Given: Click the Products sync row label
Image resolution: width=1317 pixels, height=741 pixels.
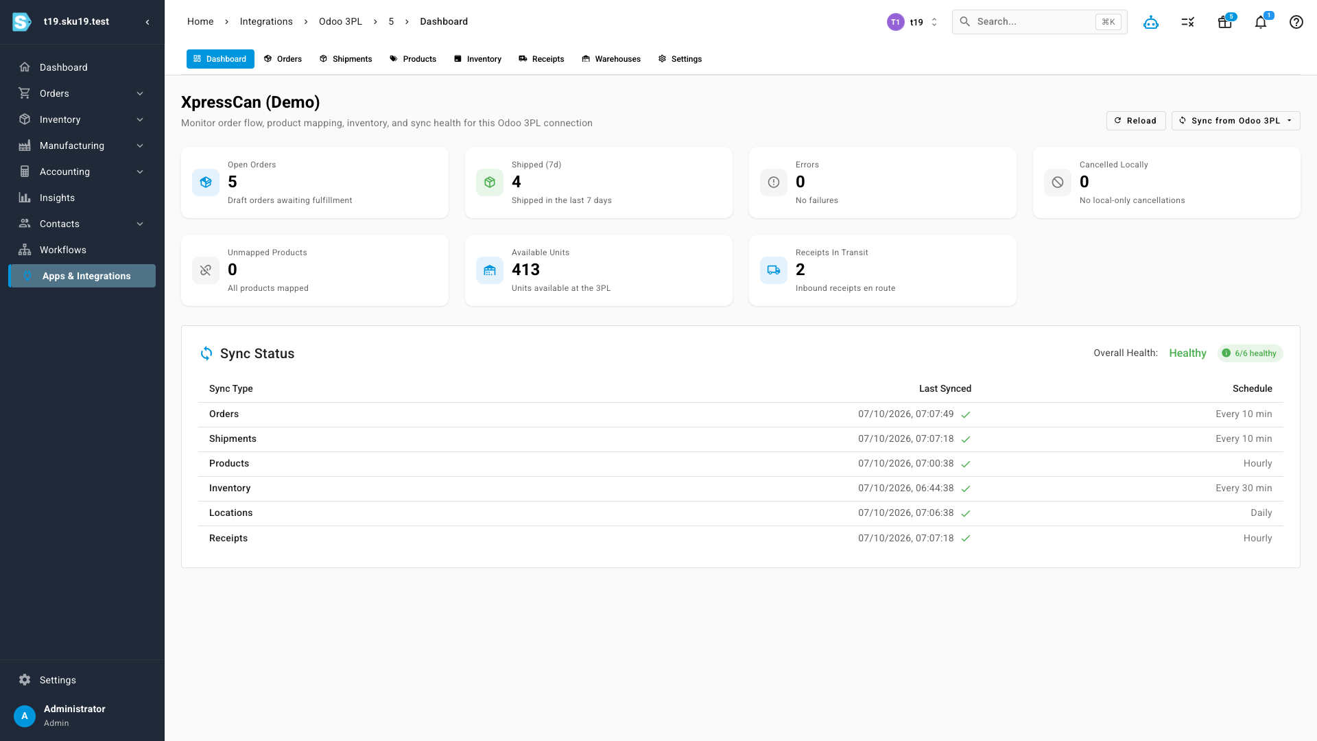Looking at the screenshot, I should [x=229, y=464].
